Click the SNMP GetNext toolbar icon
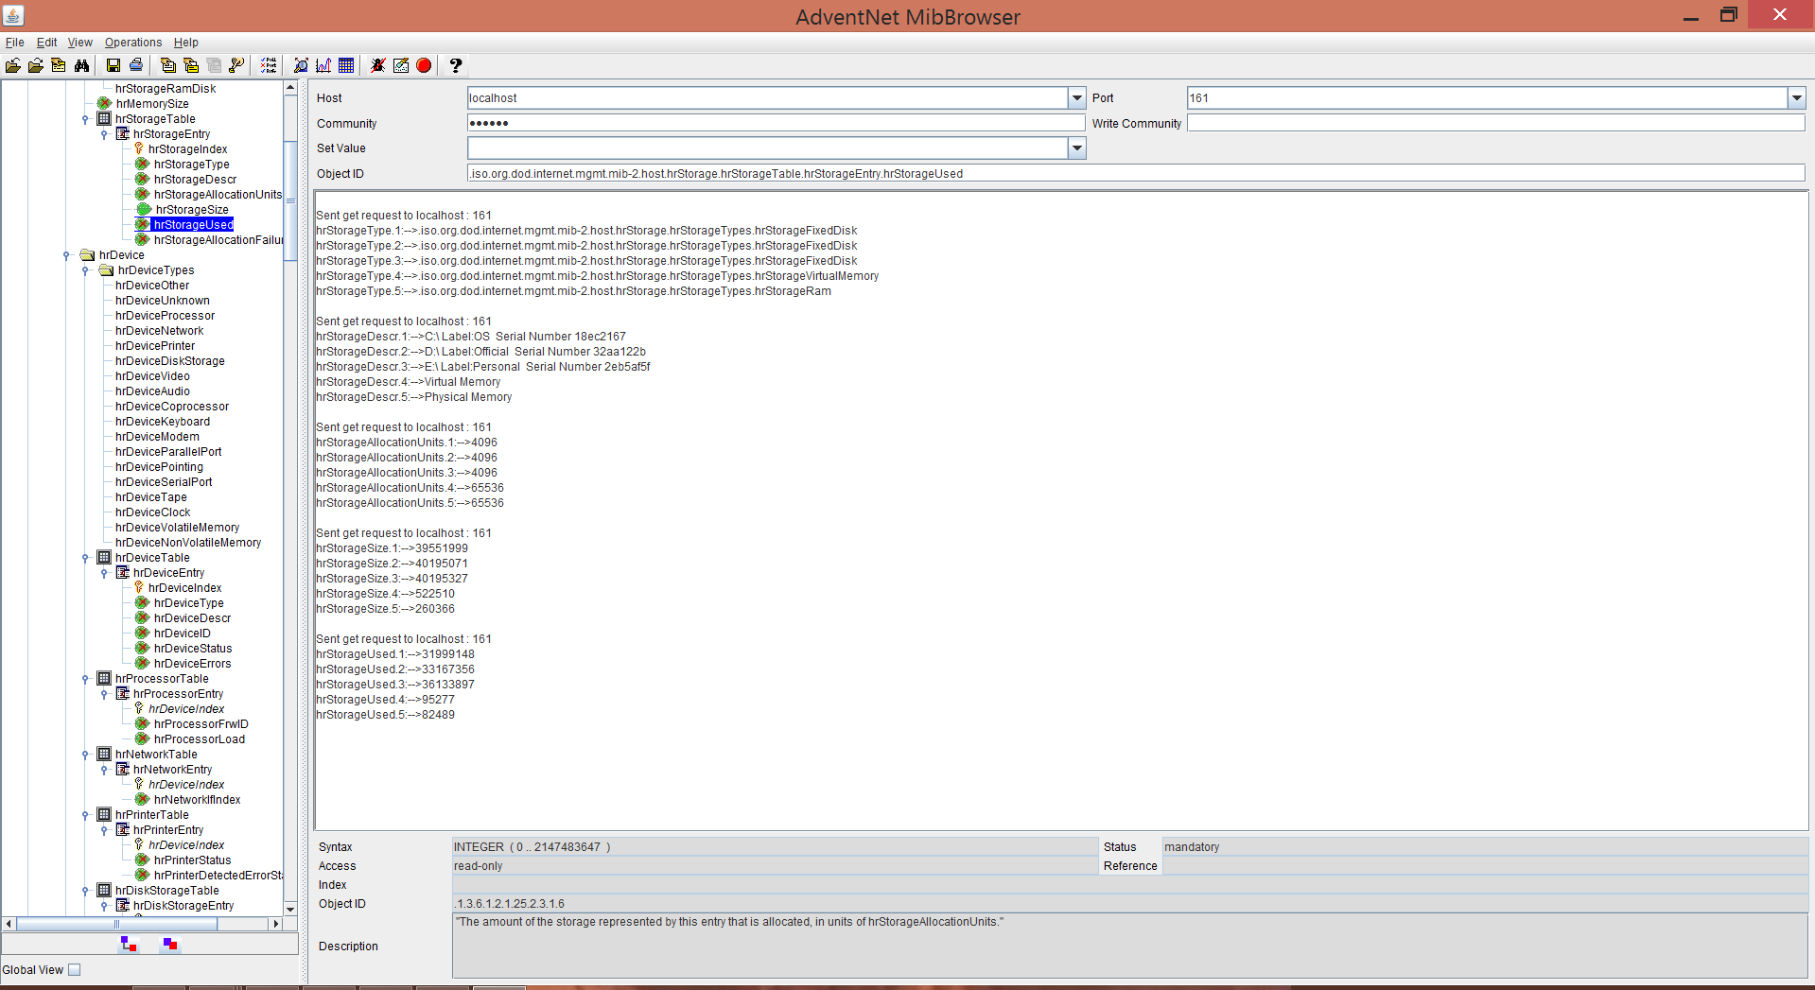Screen dimensions: 1815x990 191,65
